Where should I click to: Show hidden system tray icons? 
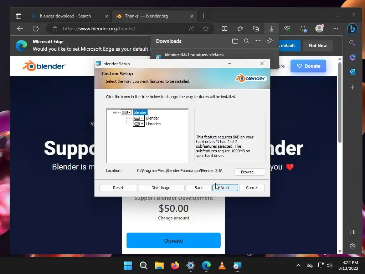[298, 265]
